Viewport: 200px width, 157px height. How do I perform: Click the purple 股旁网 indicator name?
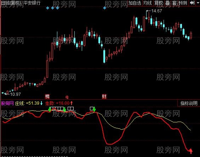point(7,103)
